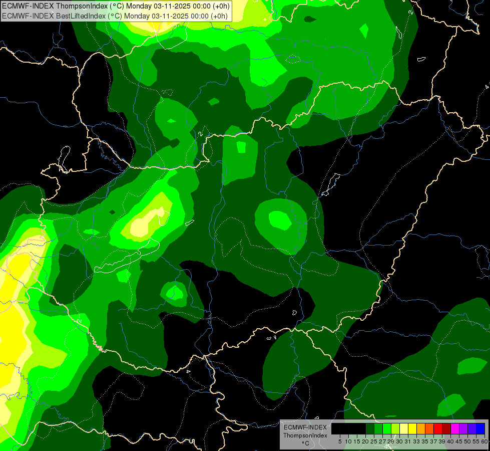Viewport: 490px width, 451px height.
Task: Click legend tick label 27
Action: pos(382,441)
